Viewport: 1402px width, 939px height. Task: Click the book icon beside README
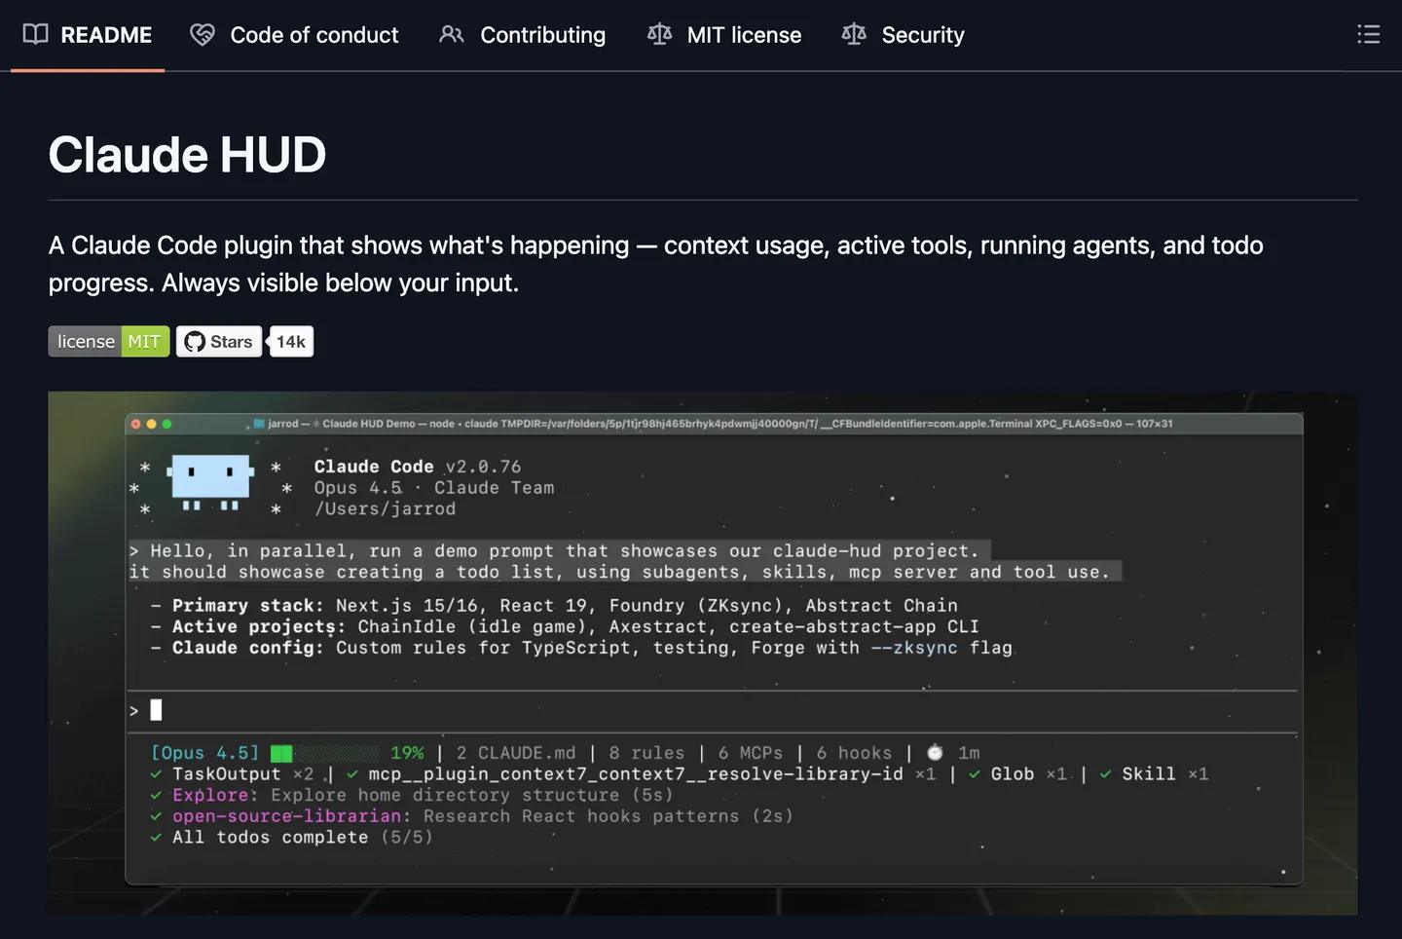(35, 34)
